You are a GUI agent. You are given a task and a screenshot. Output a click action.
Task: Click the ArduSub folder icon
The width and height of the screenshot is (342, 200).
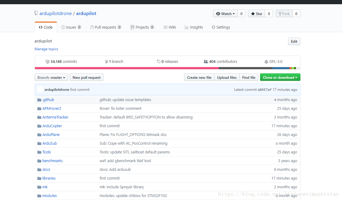coord(39,143)
